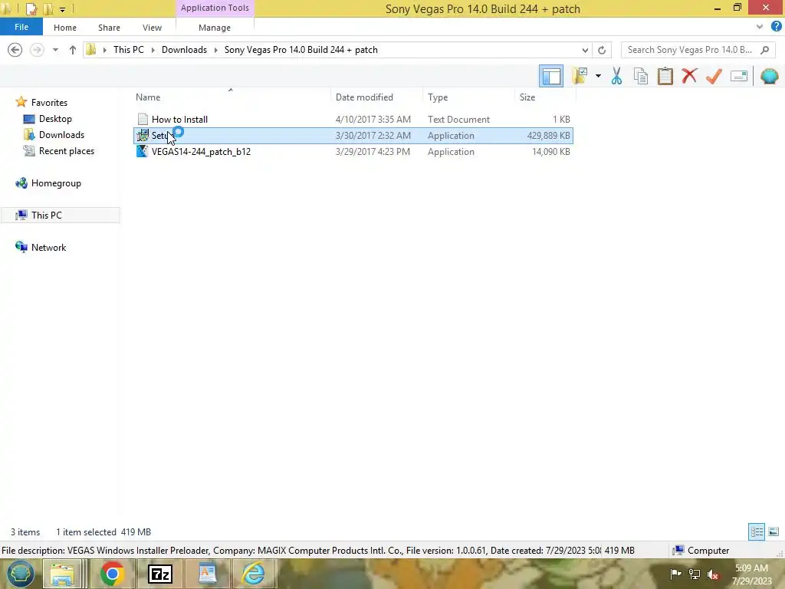Select the VEGAS14-244_patch_b12 file

pos(353,152)
